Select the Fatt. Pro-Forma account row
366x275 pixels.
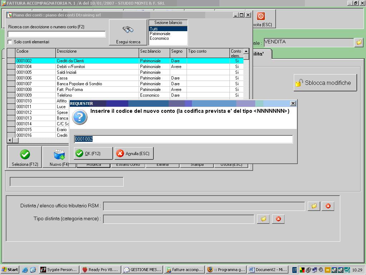[x=129, y=90]
